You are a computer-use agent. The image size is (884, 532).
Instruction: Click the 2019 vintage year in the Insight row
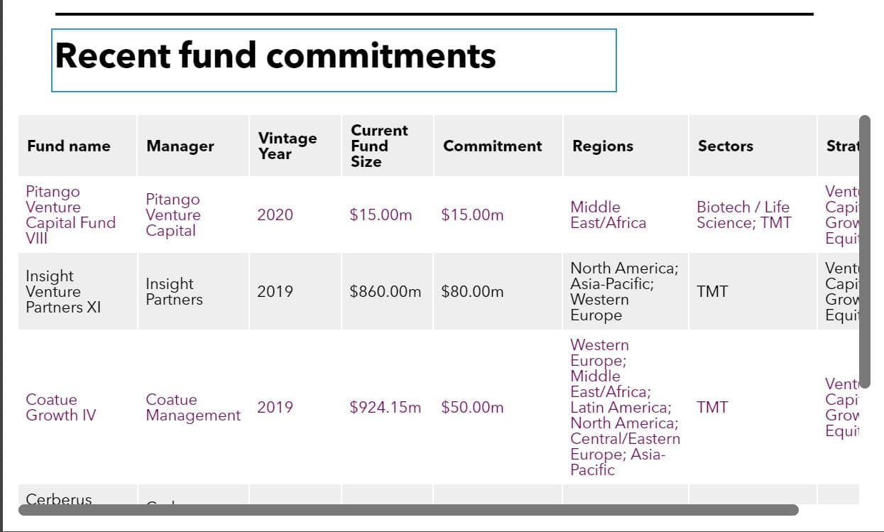coord(275,291)
